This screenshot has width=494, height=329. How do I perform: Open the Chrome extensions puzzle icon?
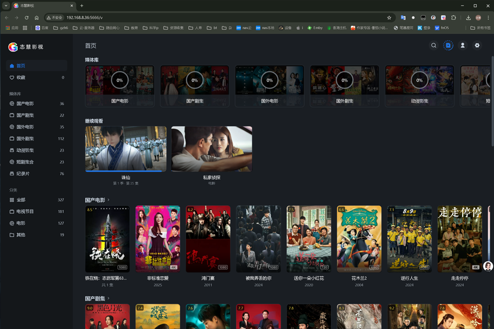click(x=453, y=18)
